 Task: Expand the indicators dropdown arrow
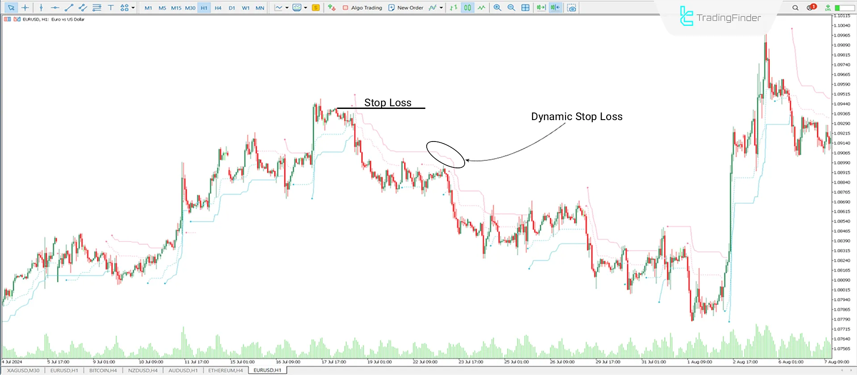(441, 8)
